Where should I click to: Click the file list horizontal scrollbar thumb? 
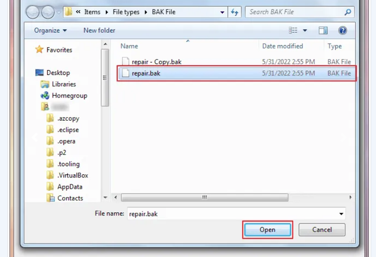pos(205,197)
